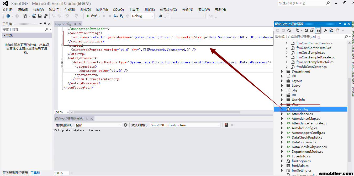Expand the Attendance.cs tree node
Image resolution: width=354 pixels, height=176 pixels.
tap(282, 114)
